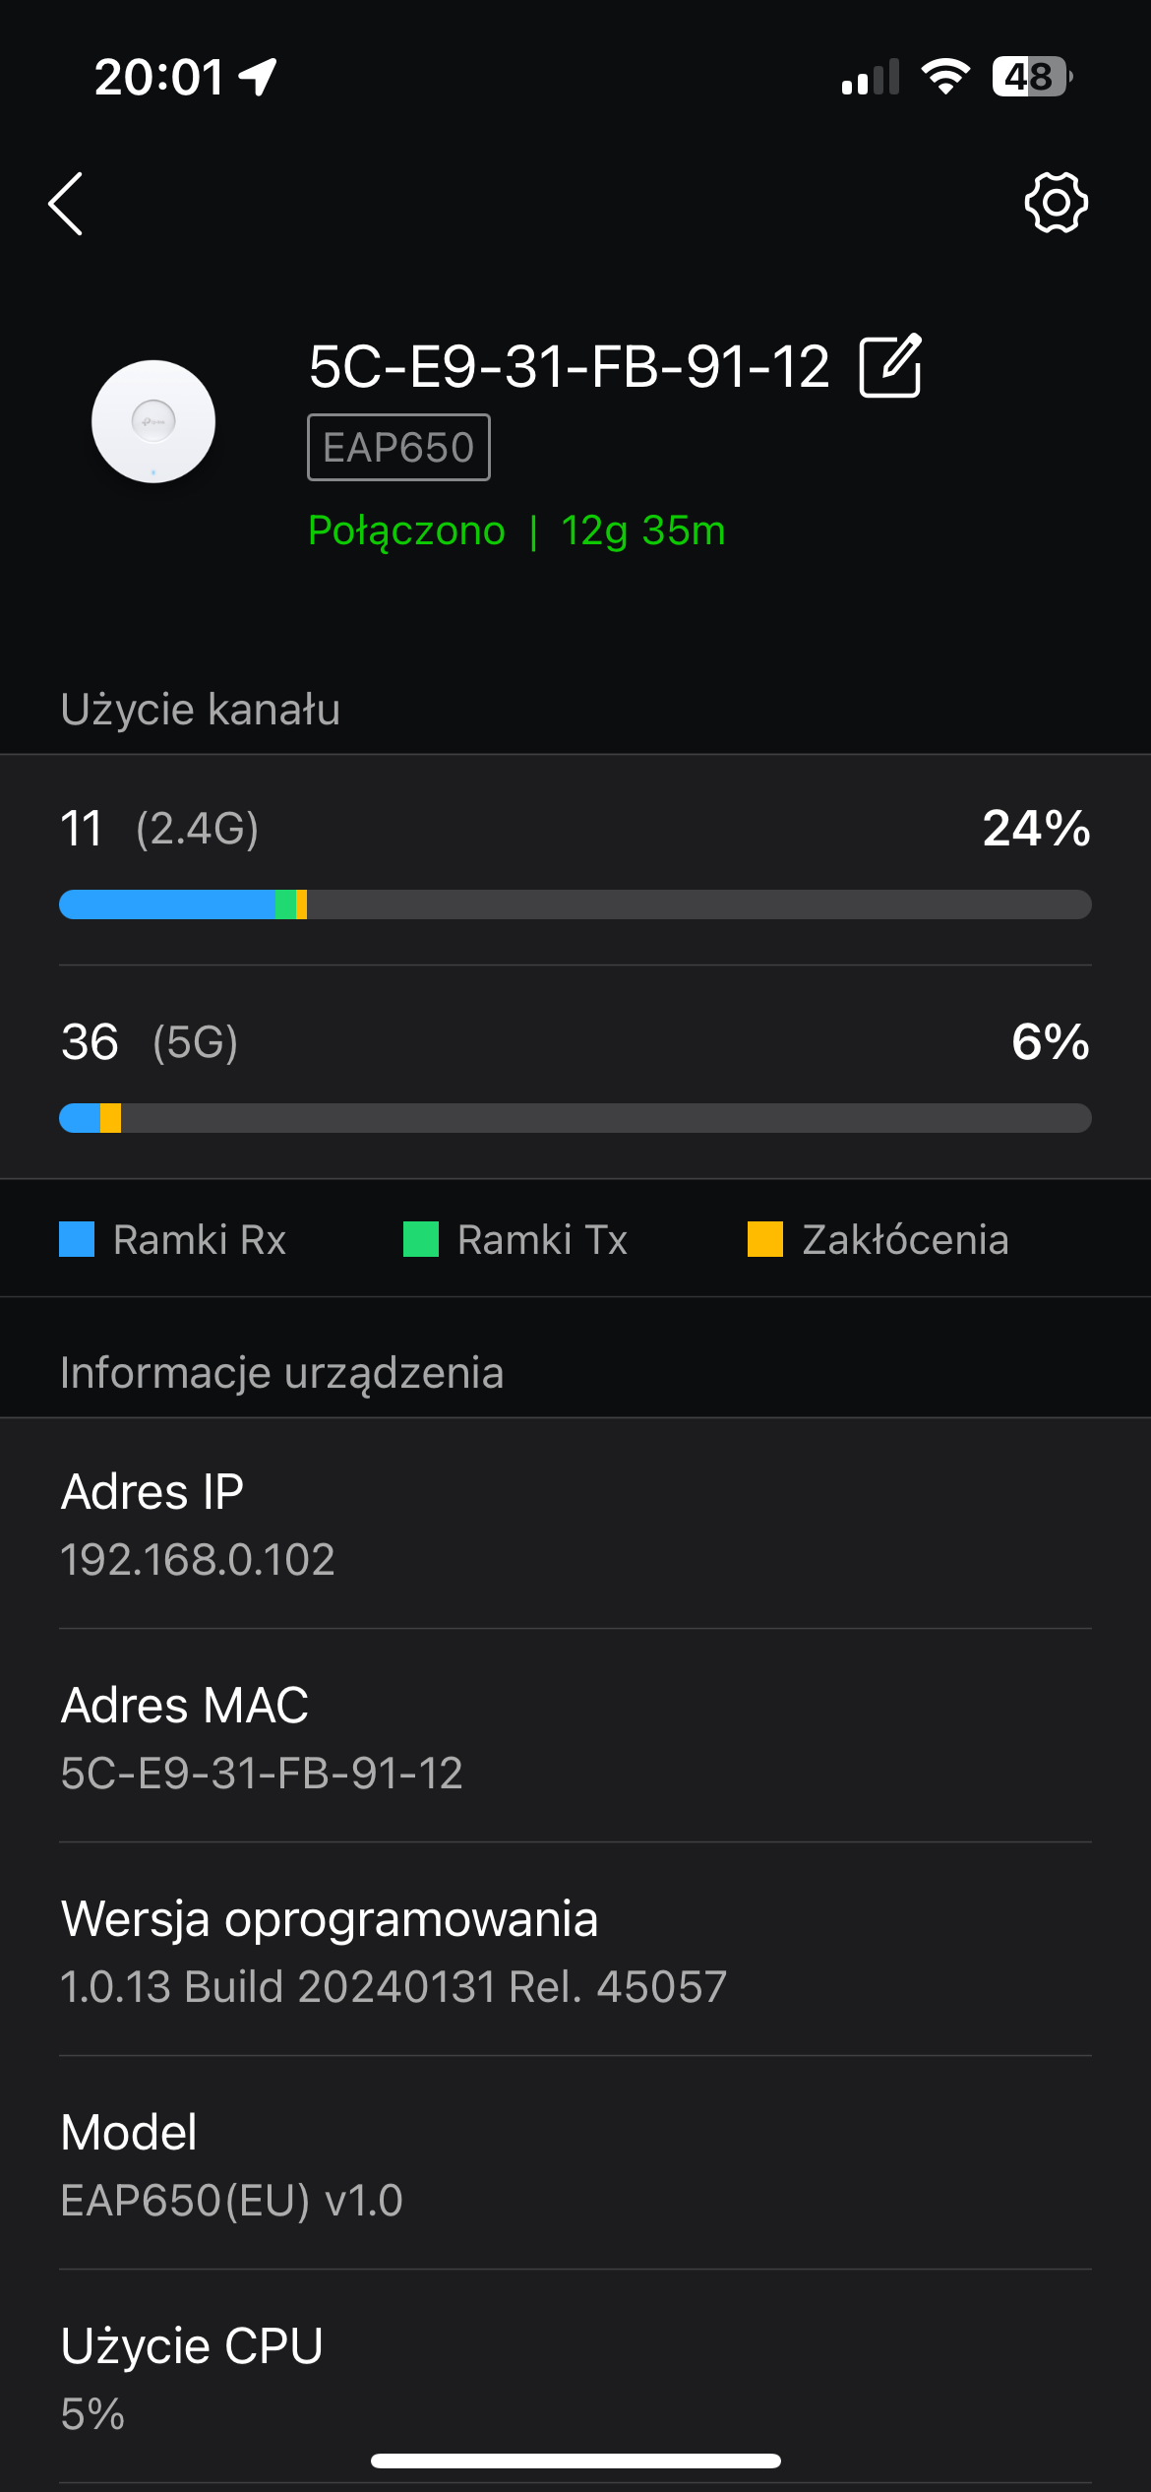Tap the location arrow status icon

259,77
